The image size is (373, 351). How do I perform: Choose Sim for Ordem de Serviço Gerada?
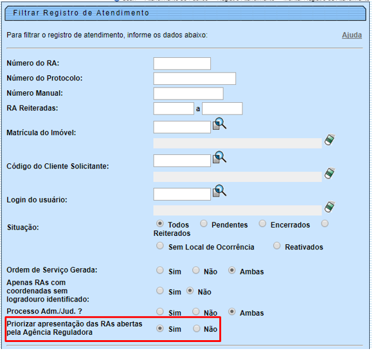160,271
